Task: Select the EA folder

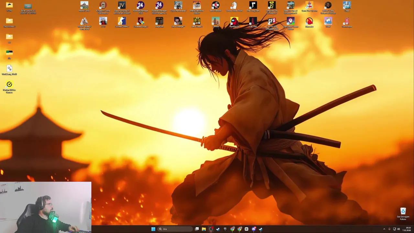Action: tap(9, 39)
